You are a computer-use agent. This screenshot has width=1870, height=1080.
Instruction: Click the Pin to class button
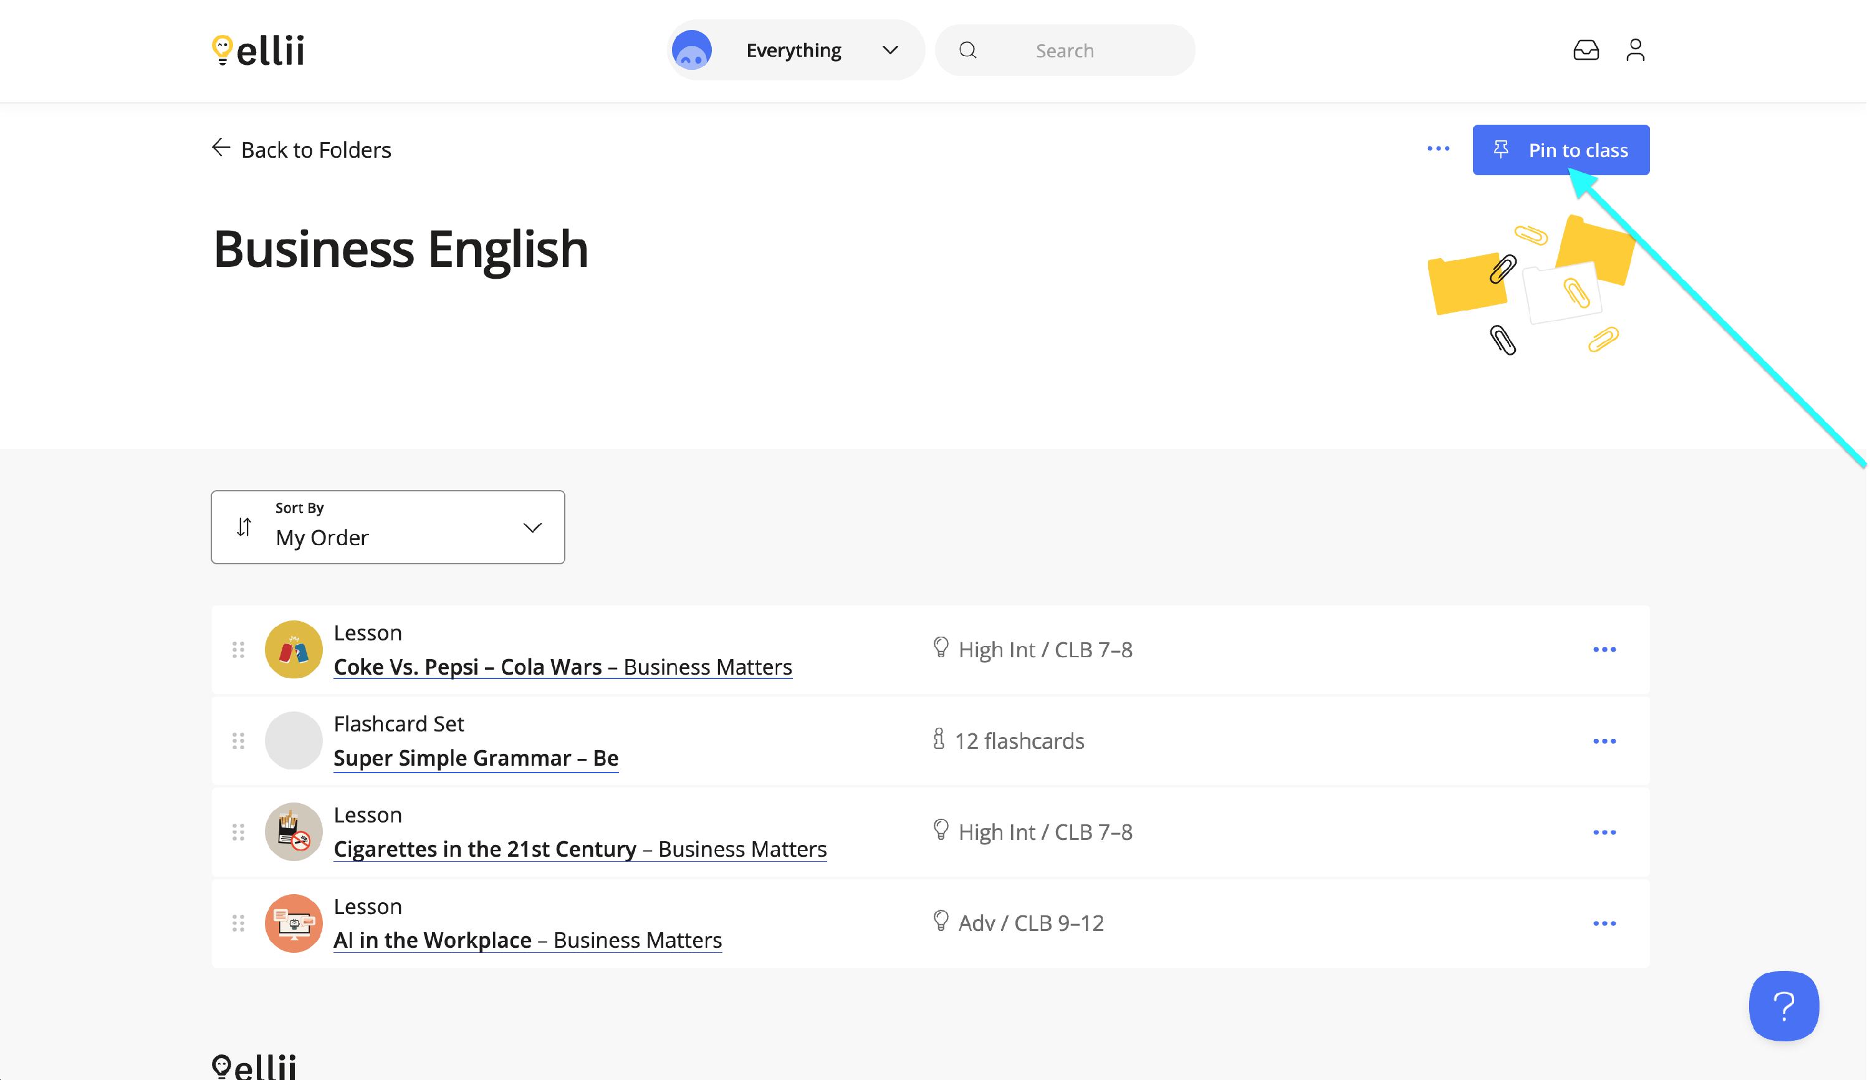tap(1560, 150)
